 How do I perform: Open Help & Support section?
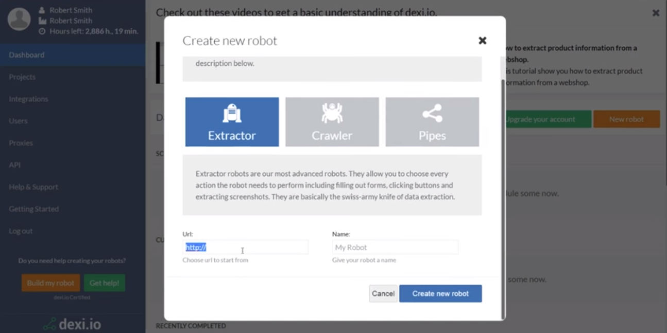click(x=33, y=187)
